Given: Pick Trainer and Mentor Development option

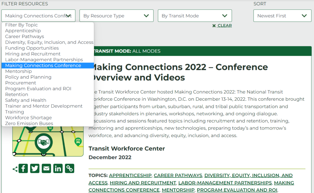Looking at the screenshot, I should pos(48,106).
